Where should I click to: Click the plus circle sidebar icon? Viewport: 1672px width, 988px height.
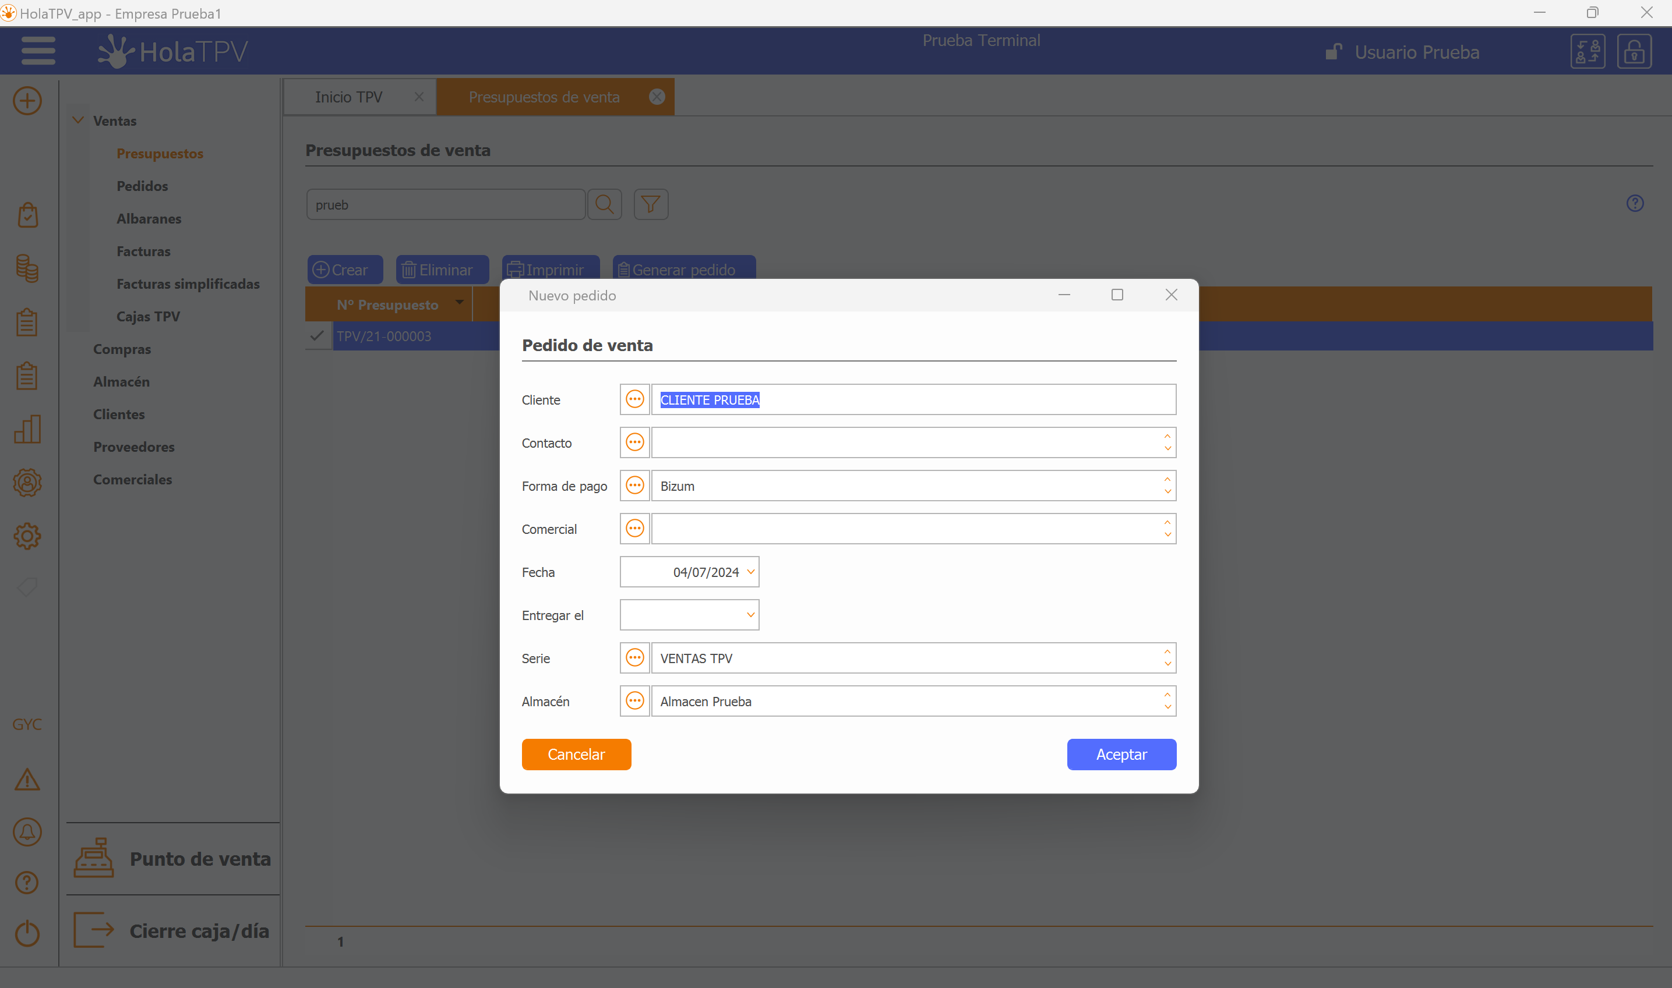click(x=27, y=101)
